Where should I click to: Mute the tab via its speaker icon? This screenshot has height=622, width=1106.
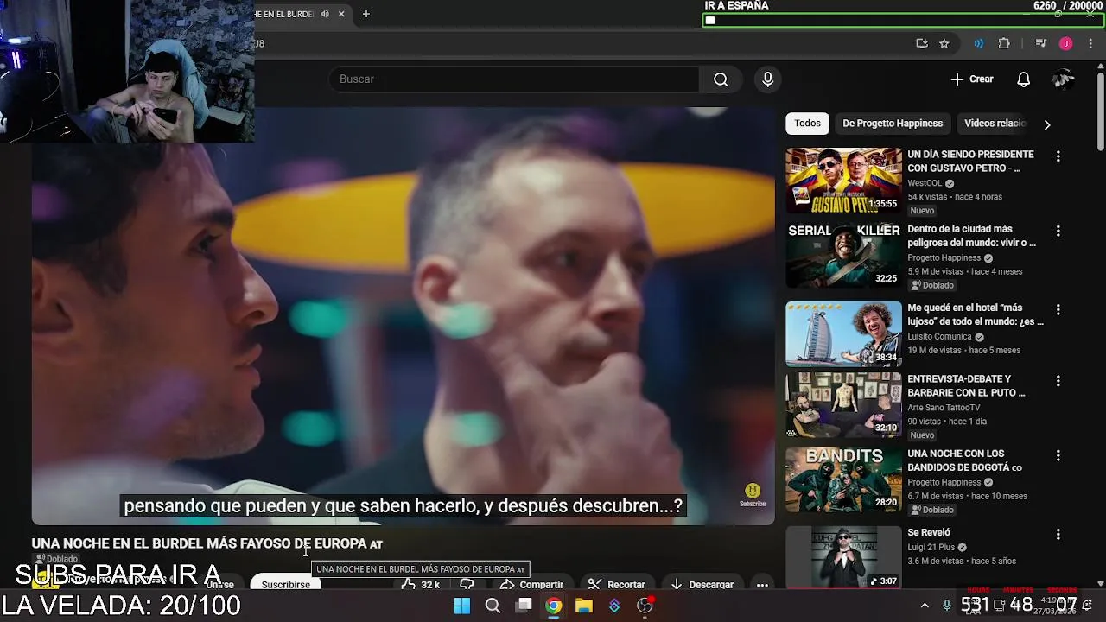[x=325, y=14]
